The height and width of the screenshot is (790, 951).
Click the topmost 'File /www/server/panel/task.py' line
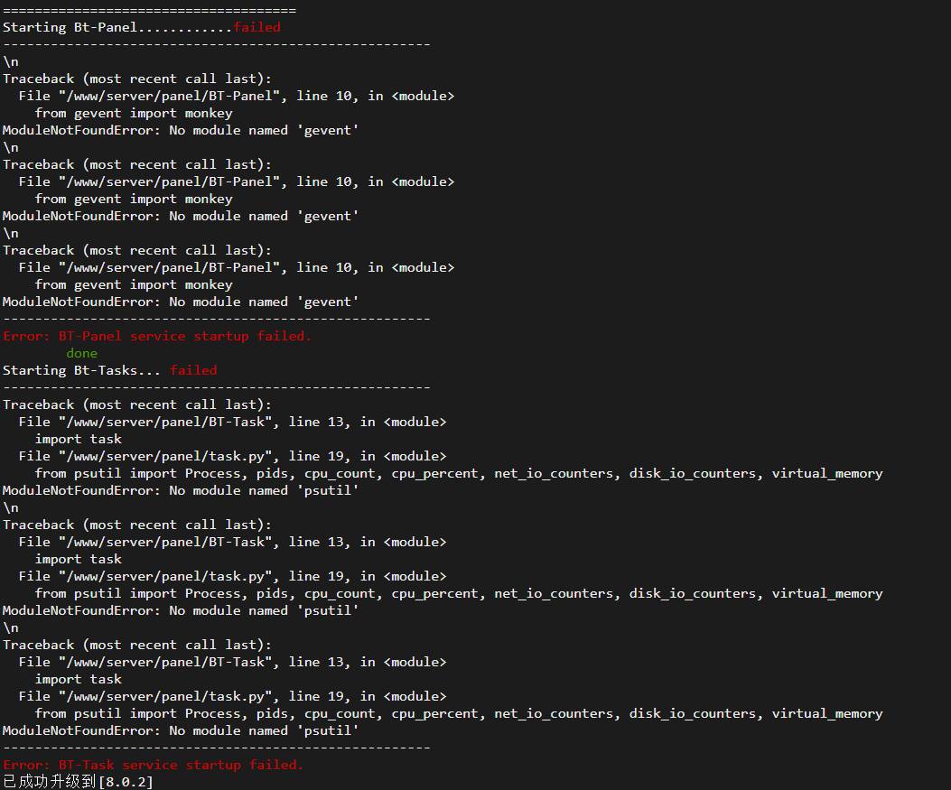pyautogui.click(x=232, y=456)
